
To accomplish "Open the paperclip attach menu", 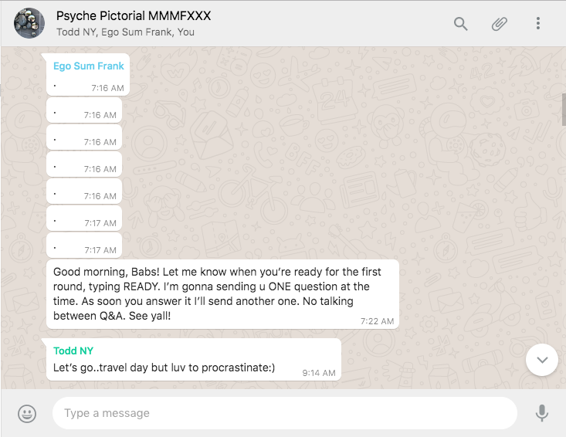I will (500, 24).
